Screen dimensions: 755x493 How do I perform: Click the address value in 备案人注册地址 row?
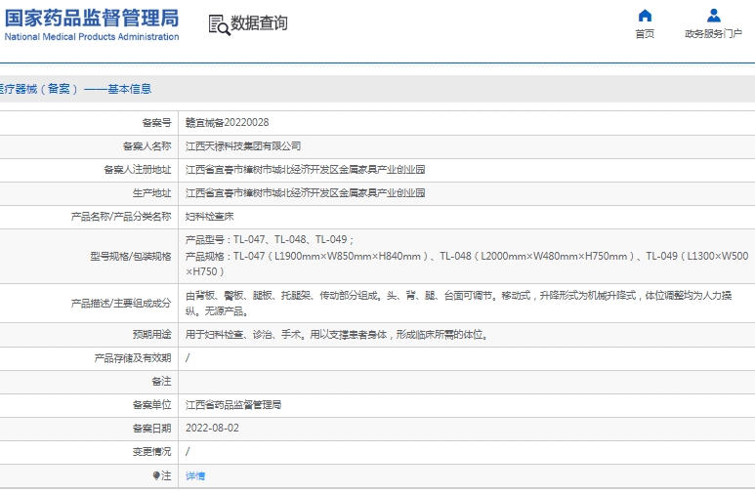coord(306,170)
